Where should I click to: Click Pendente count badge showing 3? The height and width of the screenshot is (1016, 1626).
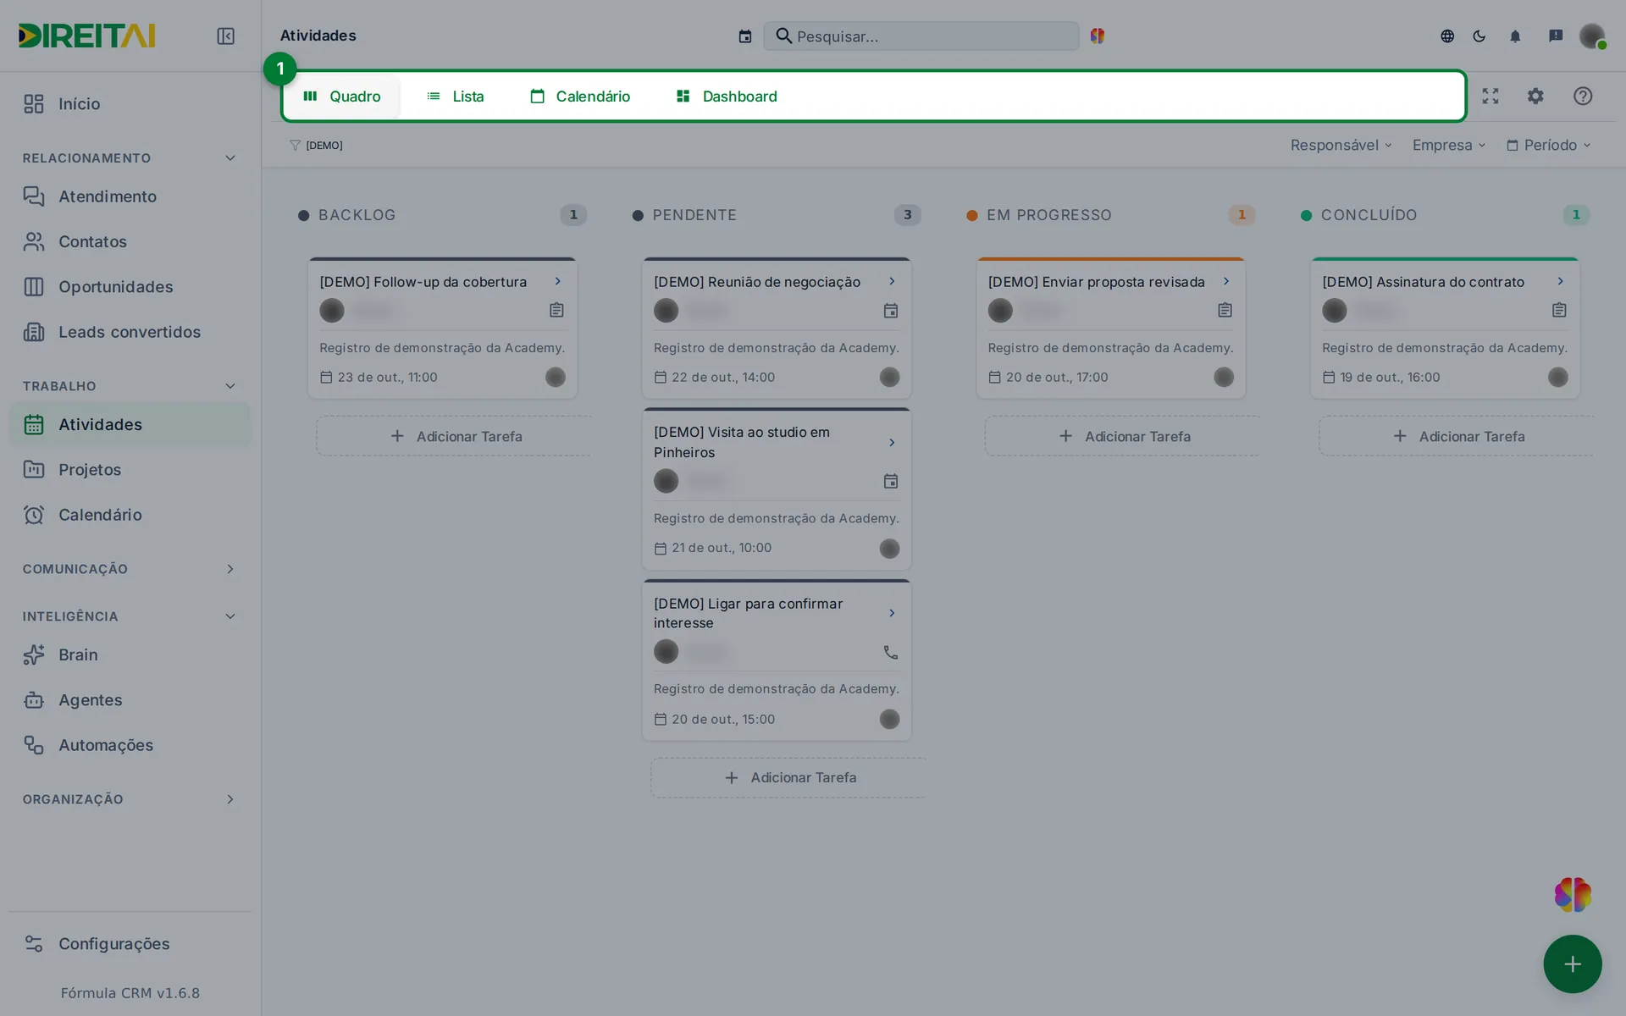click(908, 215)
